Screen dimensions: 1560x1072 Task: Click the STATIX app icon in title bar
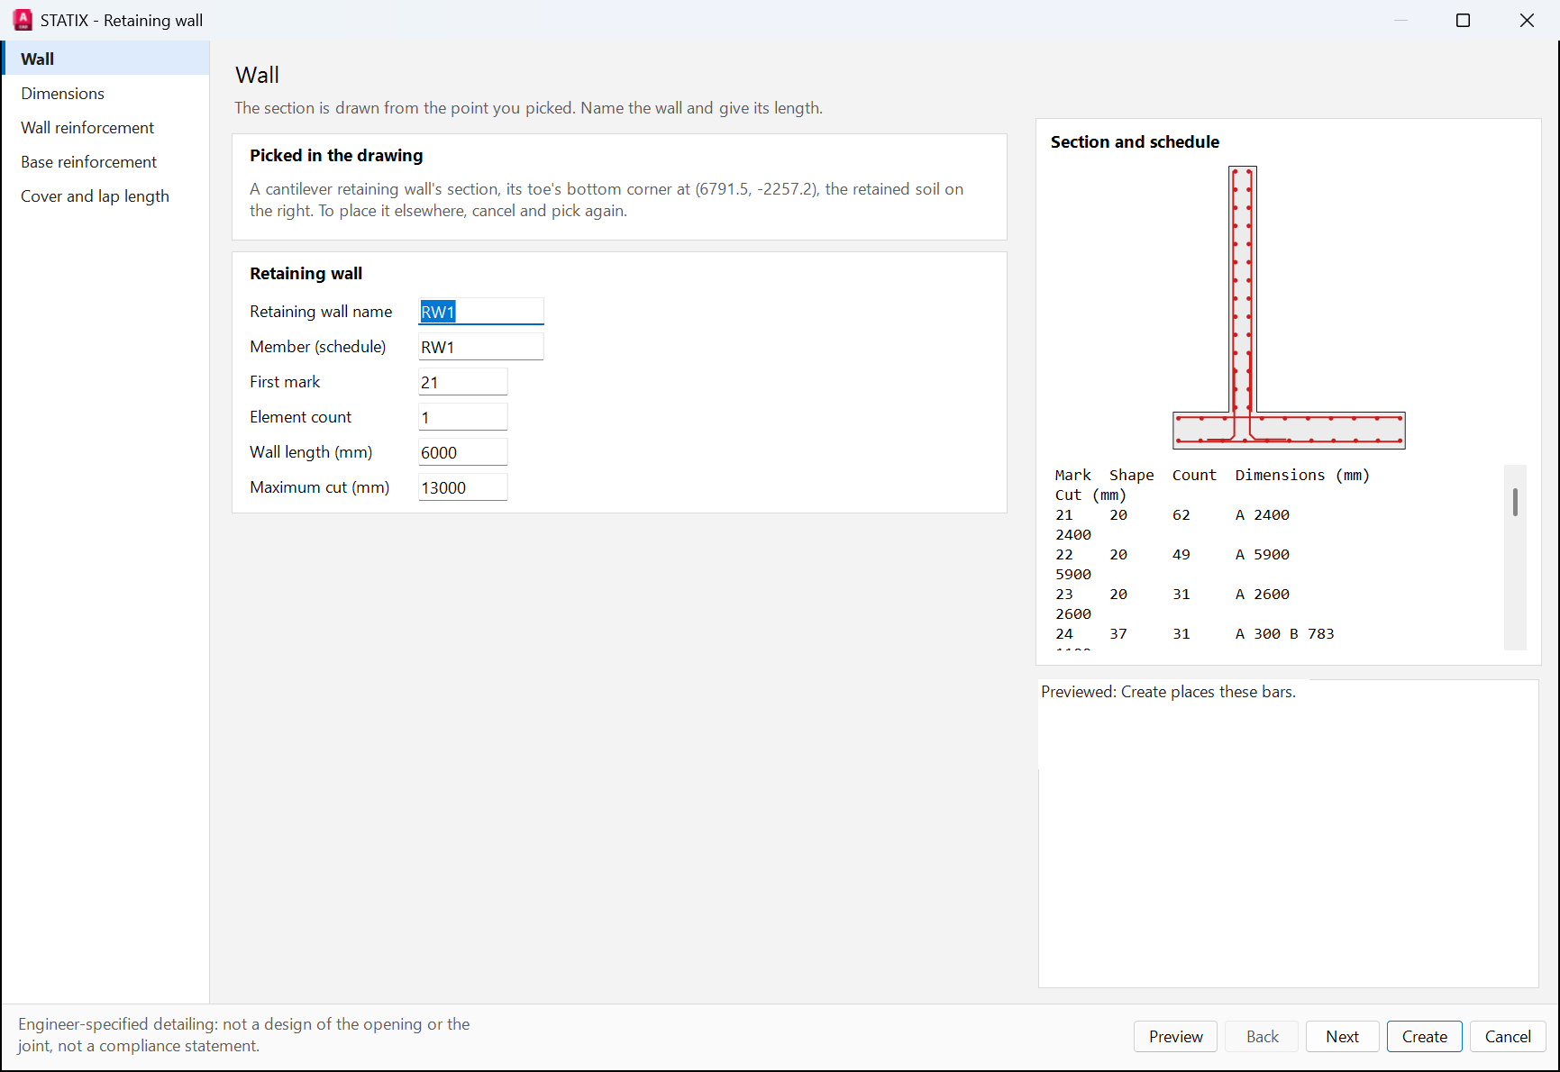23,20
